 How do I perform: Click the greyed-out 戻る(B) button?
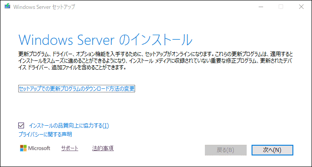point(226,150)
